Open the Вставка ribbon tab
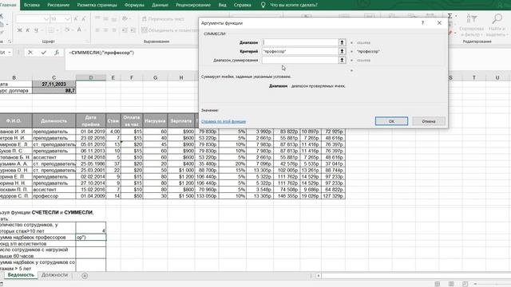The image size is (511, 287). pyautogui.click(x=32, y=5)
